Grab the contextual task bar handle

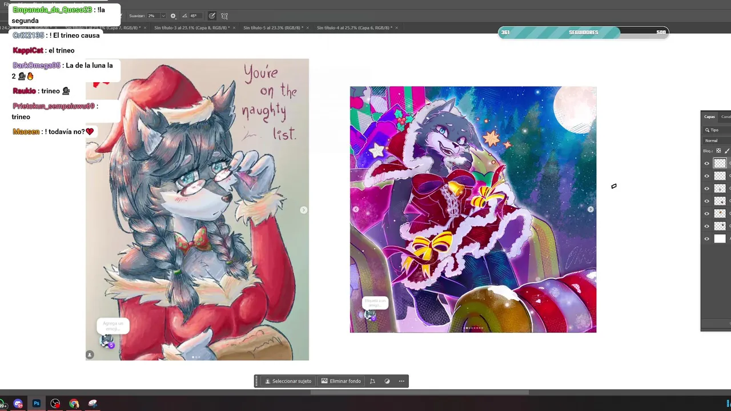pos(257,381)
